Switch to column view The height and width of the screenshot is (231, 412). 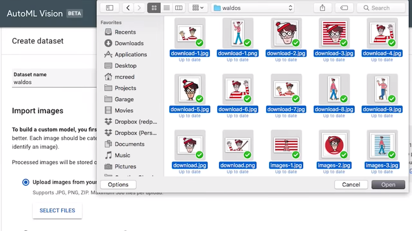pos(179,8)
